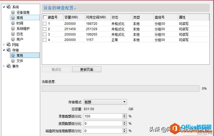Click the 正常 status cell of disk 4
Screen dimensions: 214x136
(x=115, y=40)
